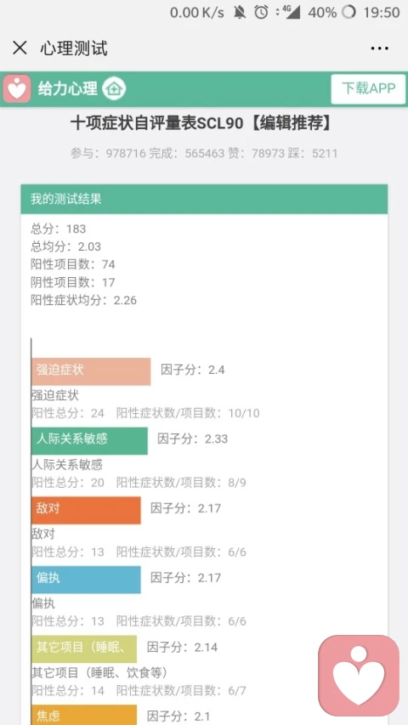The image size is (408, 725).
Task: Open the three-dot more options menu
Action: [379, 48]
